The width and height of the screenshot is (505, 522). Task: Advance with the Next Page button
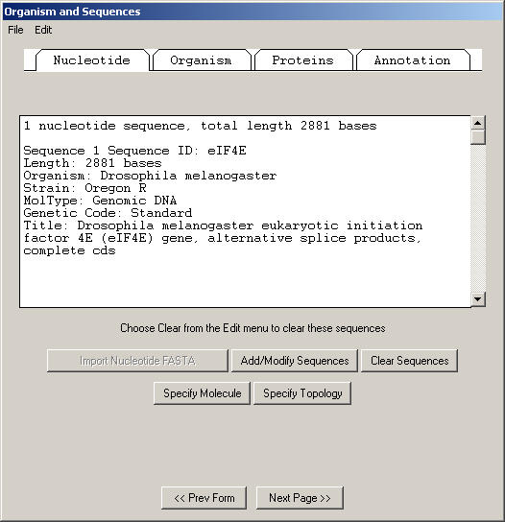[x=300, y=498]
